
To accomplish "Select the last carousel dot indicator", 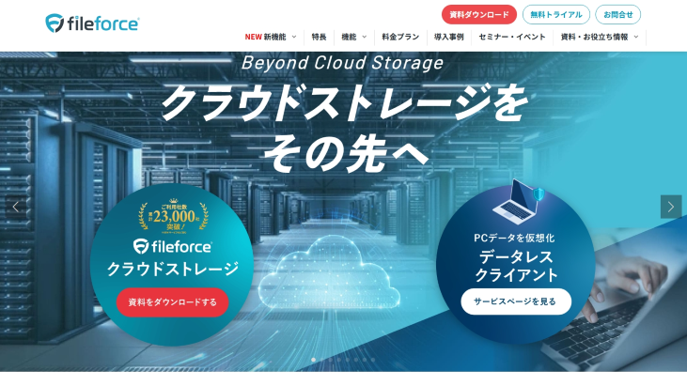I will [x=373, y=360].
